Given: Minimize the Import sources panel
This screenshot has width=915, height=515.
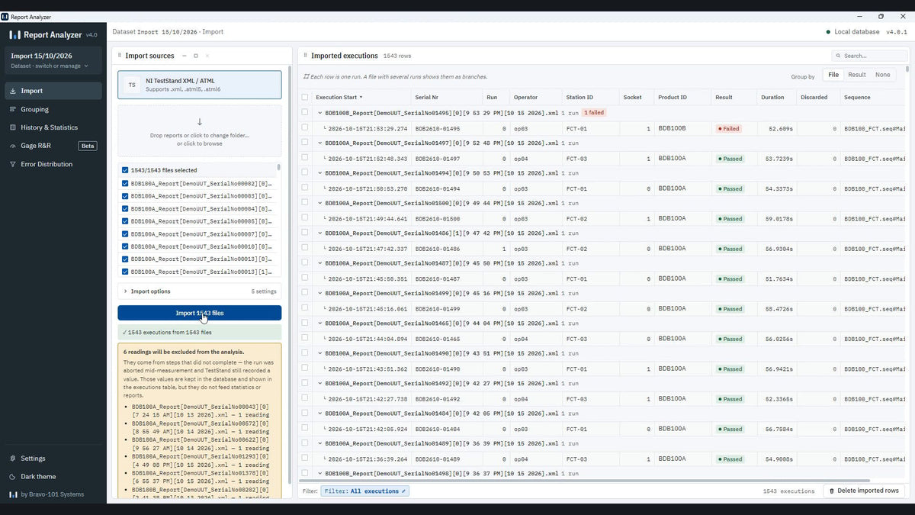Looking at the screenshot, I should 184,56.
